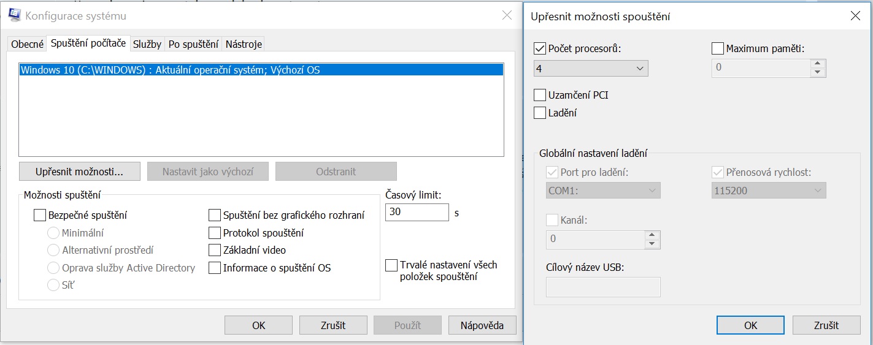Screen dimensions: 873x345
Task: Close the Konfigurace systému window
Action: (507, 16)
